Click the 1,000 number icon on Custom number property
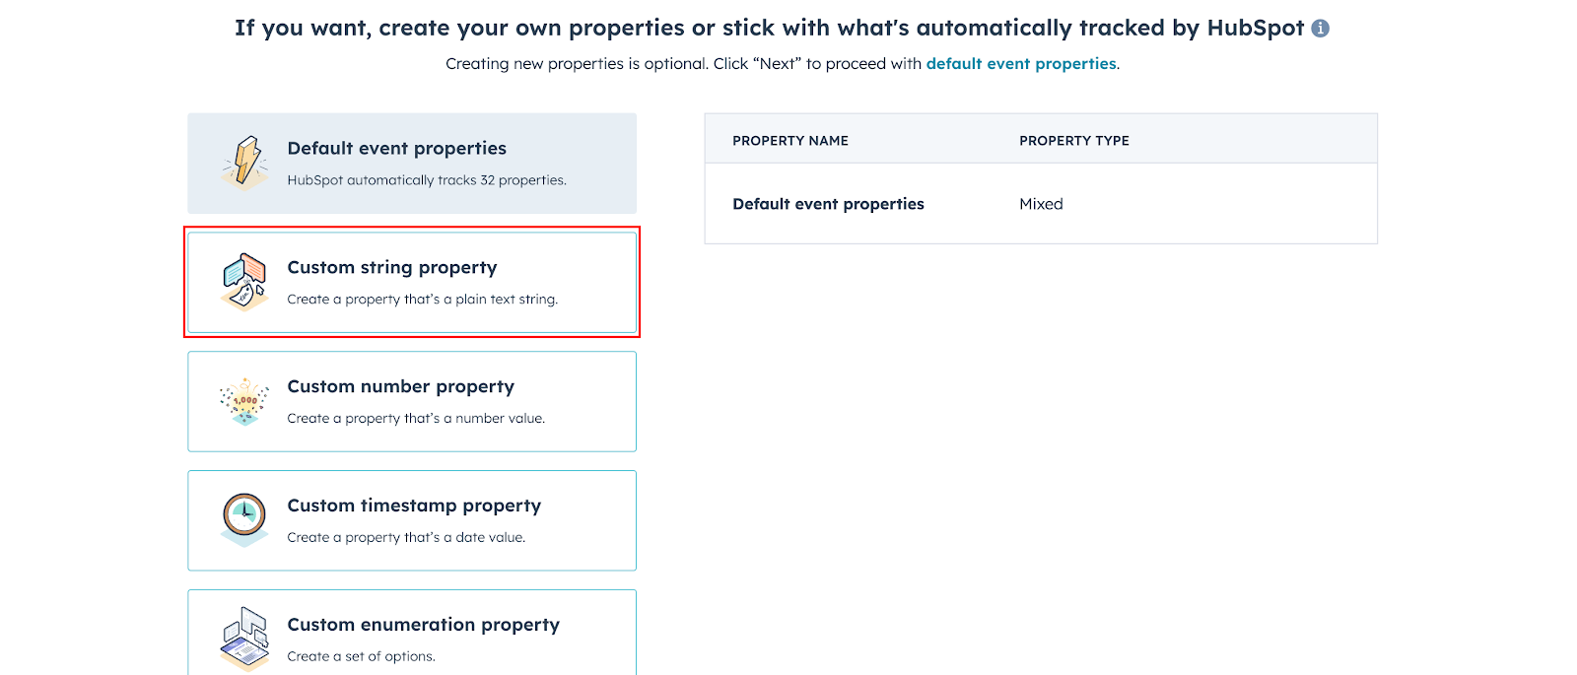 pyautogui.click(x=244, y=401)
